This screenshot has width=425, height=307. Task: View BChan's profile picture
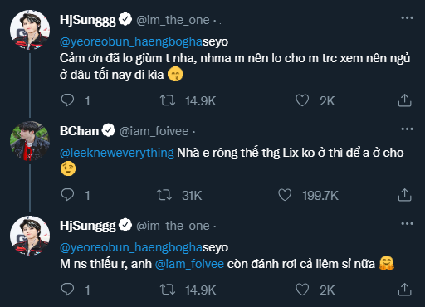[x=30, y=141]
